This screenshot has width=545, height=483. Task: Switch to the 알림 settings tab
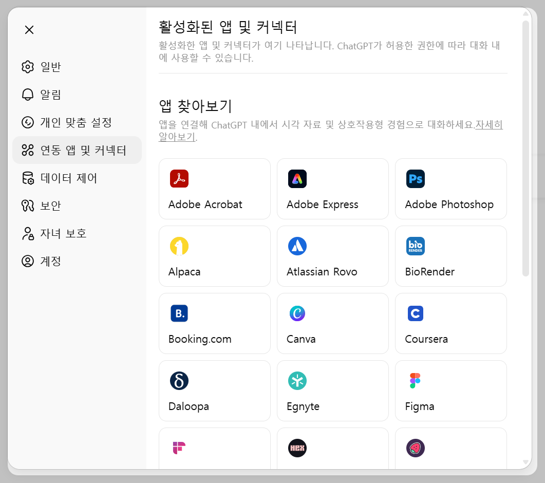(77, 95)
